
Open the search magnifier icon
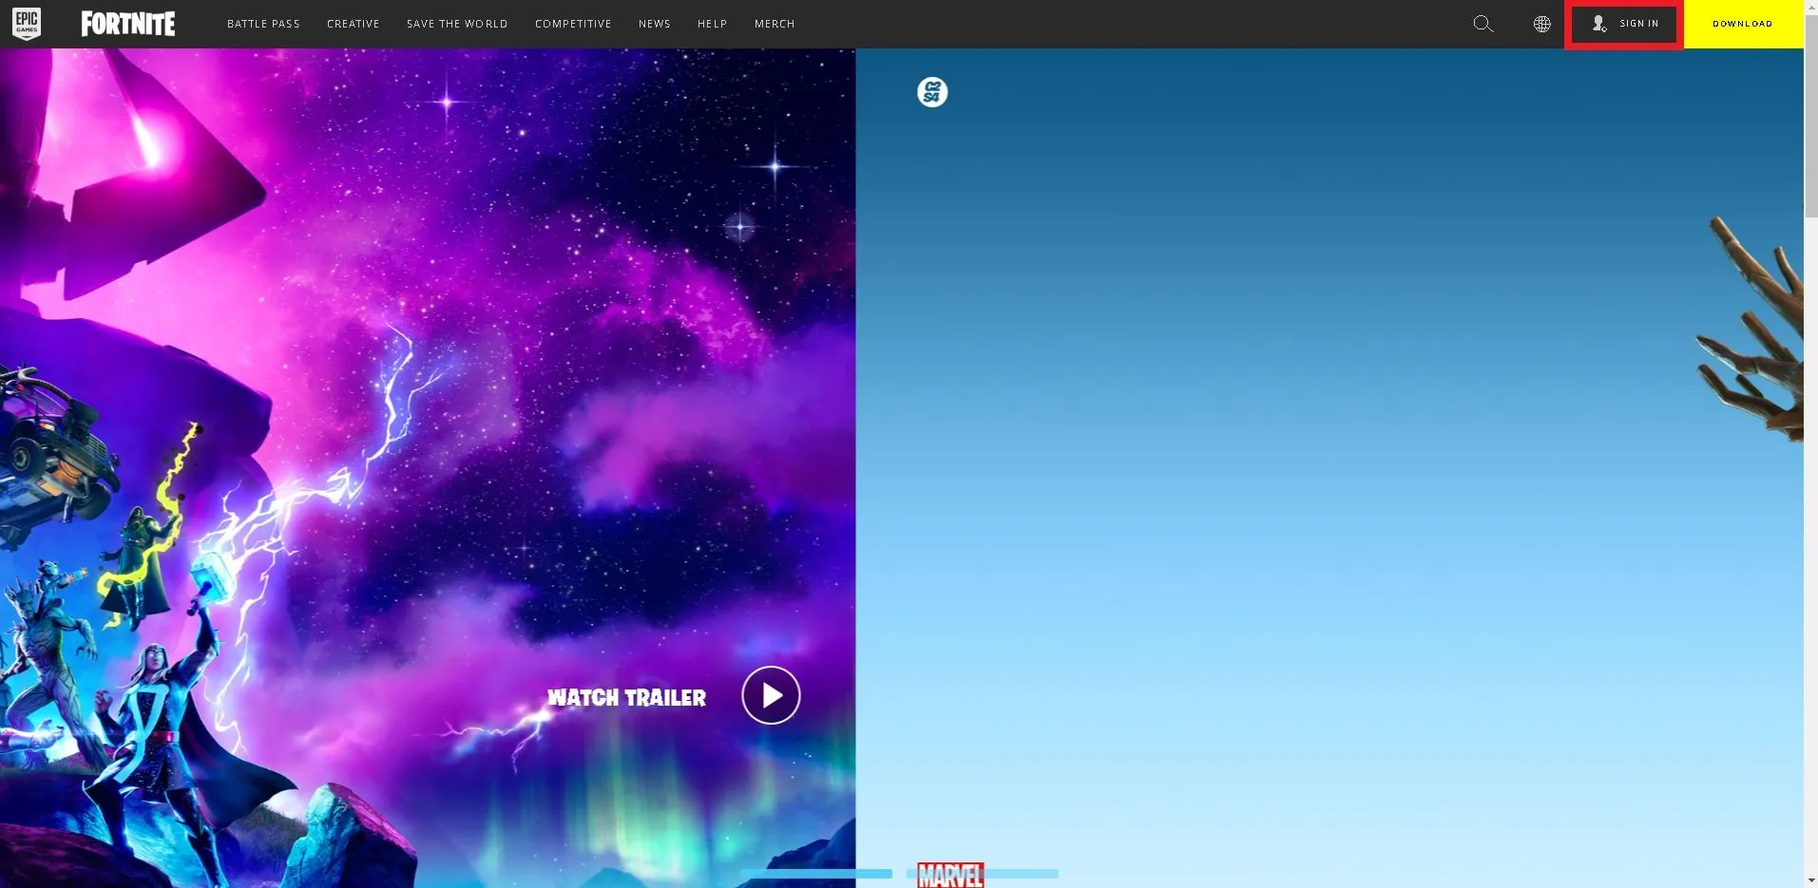(x=1483, y=24)
